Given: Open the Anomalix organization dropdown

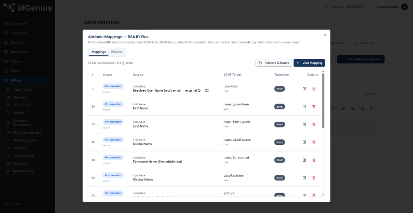Looking at the screenshot, I should point(351,7).
